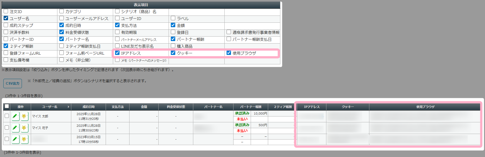Toggle the select-all checkbox in table header
The height and width of the screenshot is (157, 485).
click(7, 106)
